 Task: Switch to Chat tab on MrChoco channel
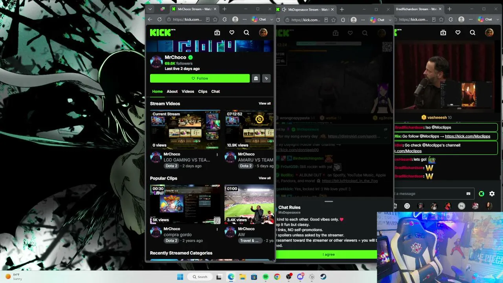click(216, 91)
